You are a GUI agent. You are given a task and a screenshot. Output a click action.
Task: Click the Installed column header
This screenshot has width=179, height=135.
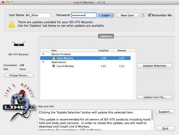click(104, 51)
